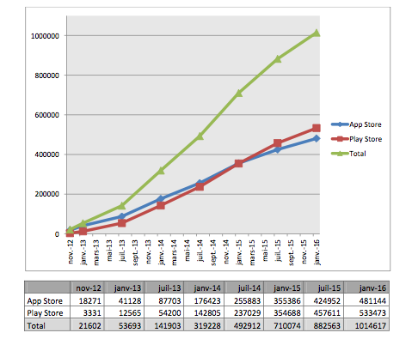The width and height of the screenshot is (412, 339).
Task: Select the red Play Store marker at juil.-14
Action: (x=200, y=187)
